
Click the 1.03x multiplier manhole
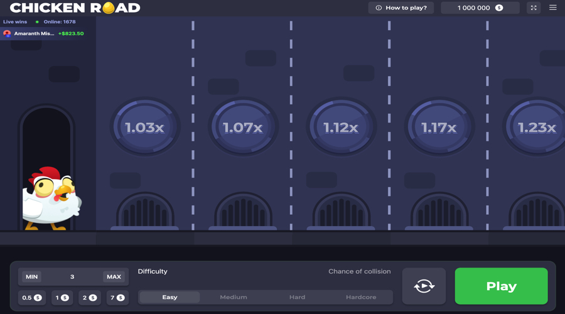pos(145,127)
